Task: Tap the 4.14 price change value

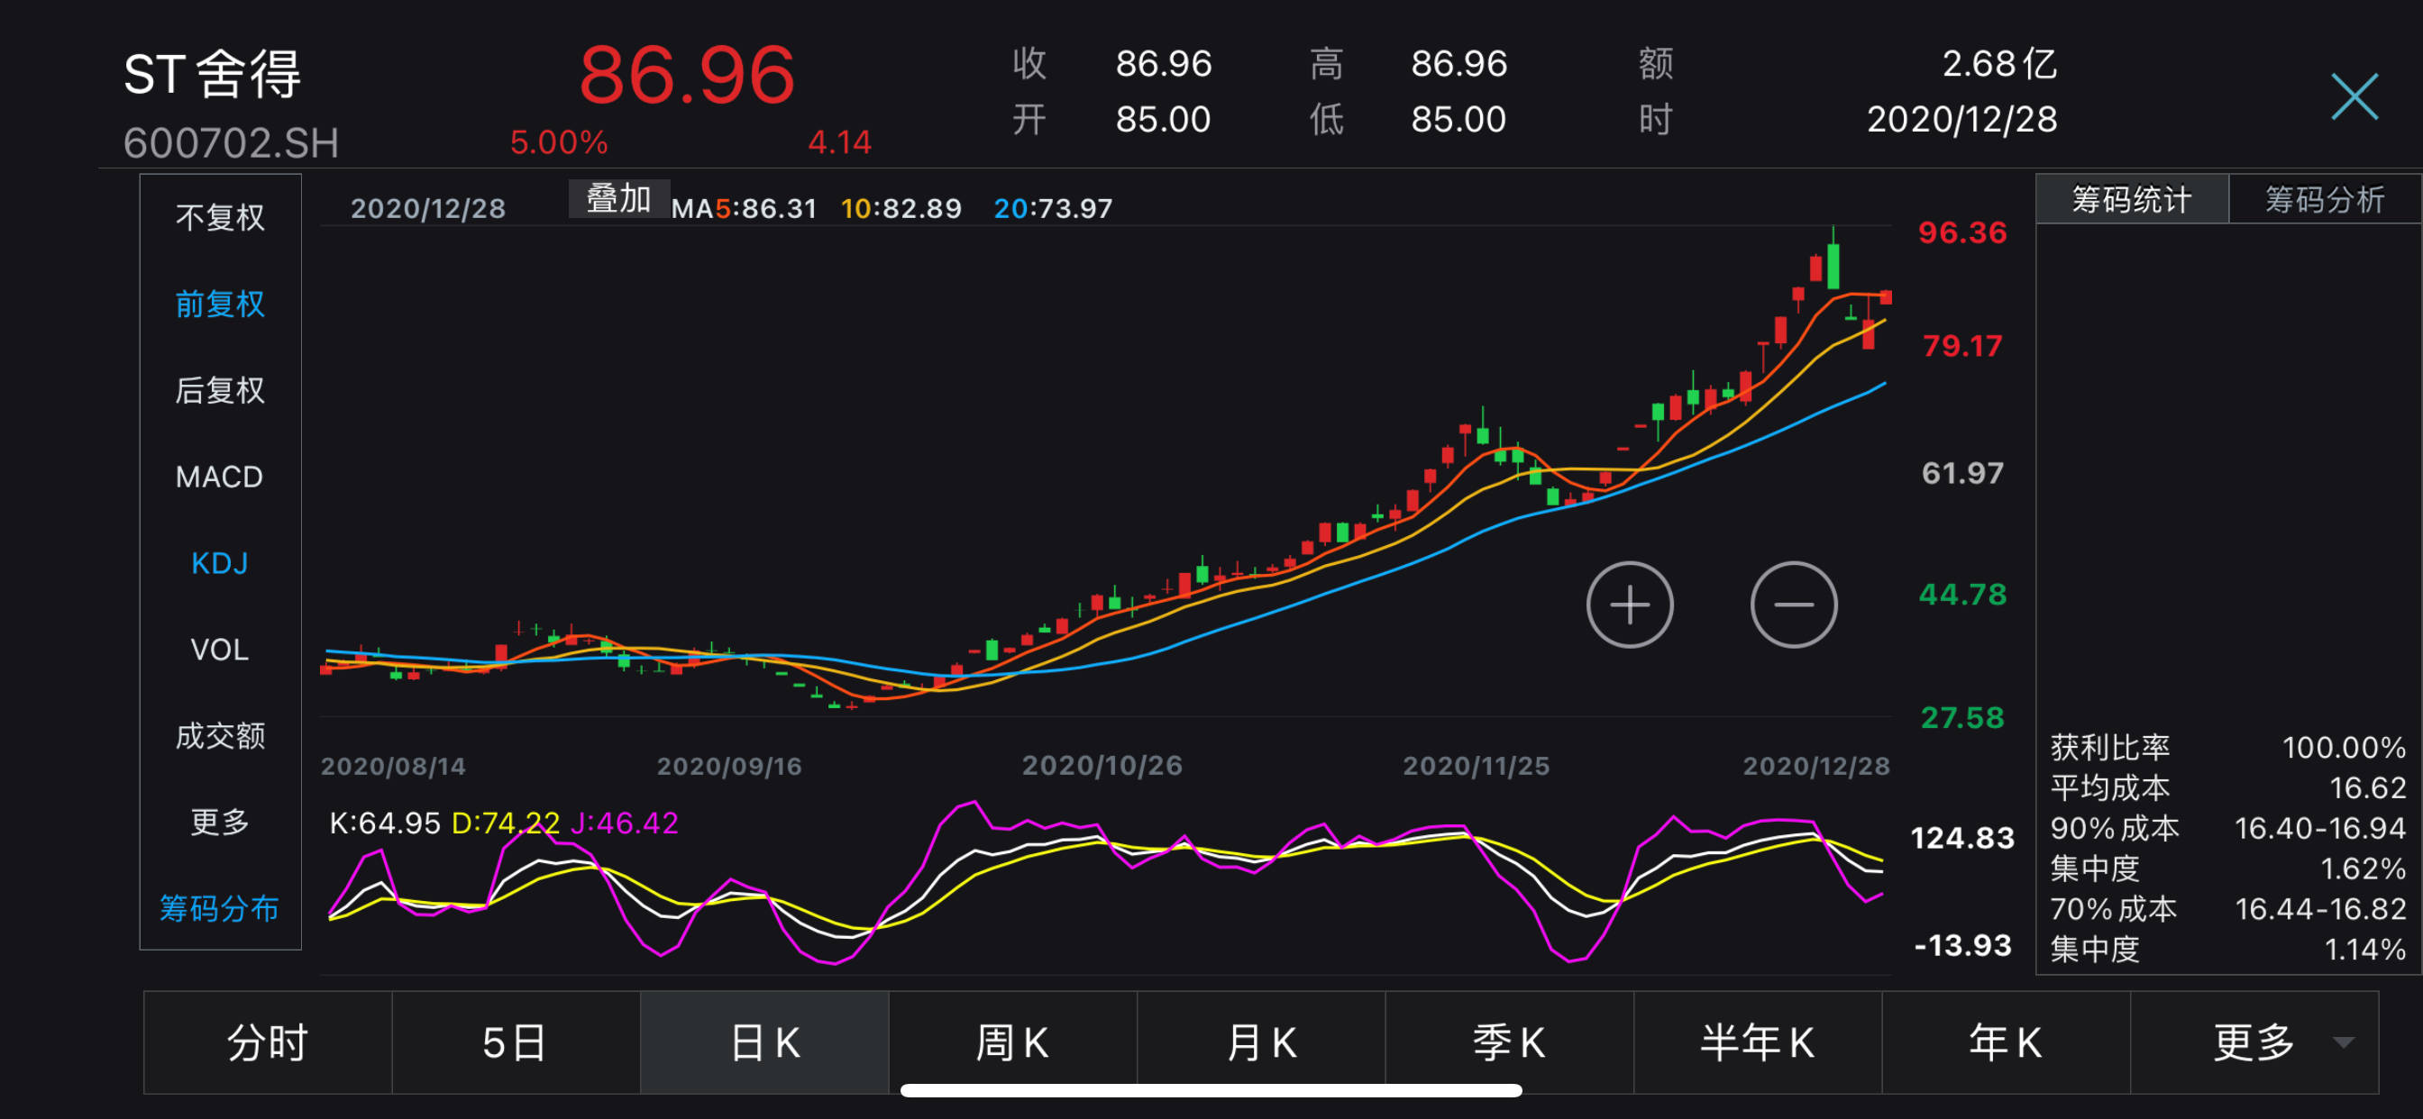Action: click(x=839, y=143)
